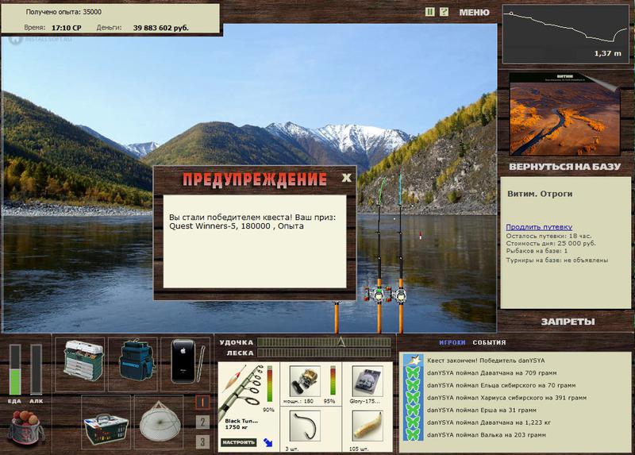Click event 'danYSYA поймал Хариуса сибирского на 391 грамм'

click(506, 398)
